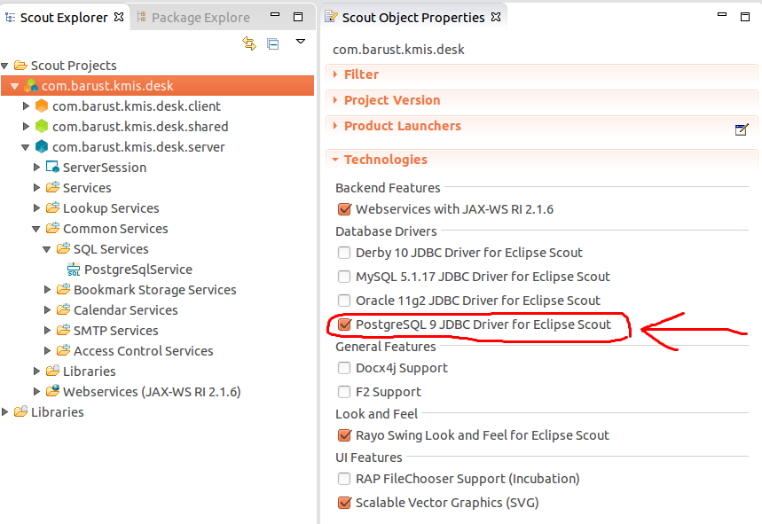
Task: Click the Scout Explorer tab icon
Action: tap(11, 18)
